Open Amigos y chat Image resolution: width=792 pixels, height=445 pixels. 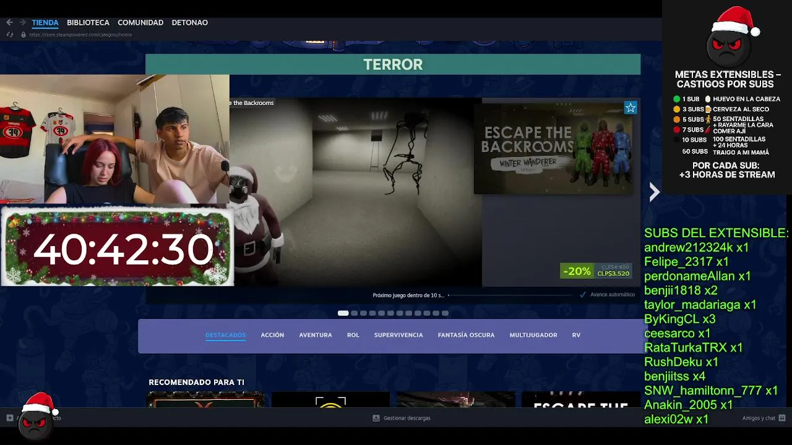[x=759, y=418]
